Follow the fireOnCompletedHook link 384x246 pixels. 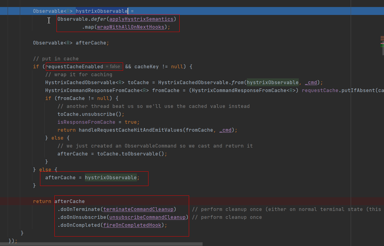[132, 225]
